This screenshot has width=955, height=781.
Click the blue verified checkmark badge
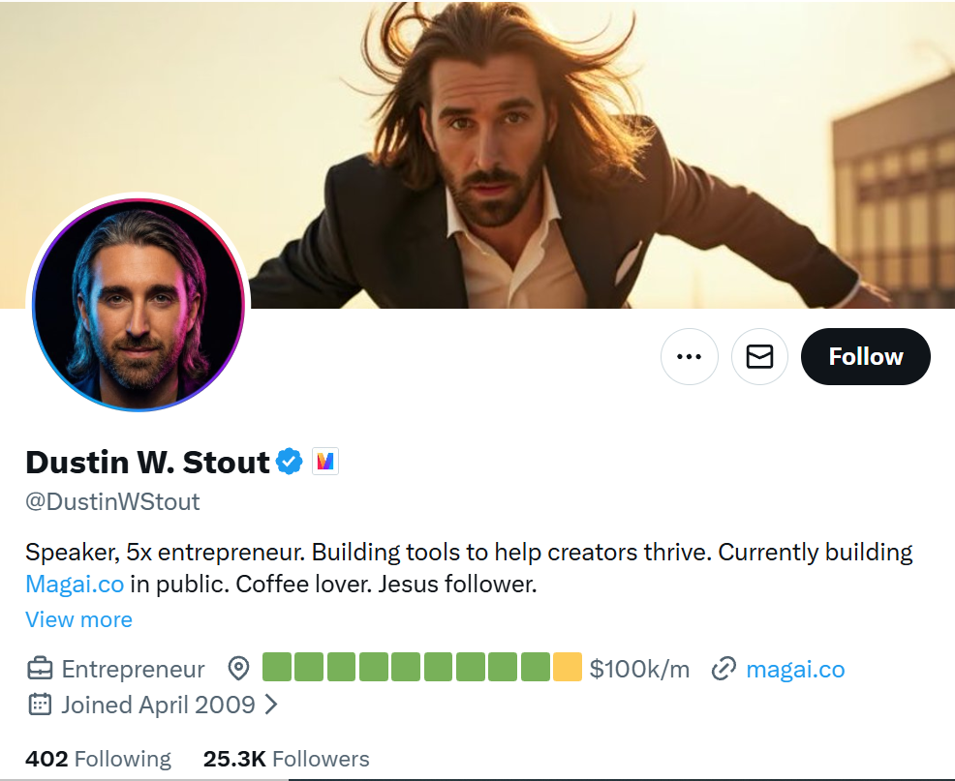(x=290, y=462)
